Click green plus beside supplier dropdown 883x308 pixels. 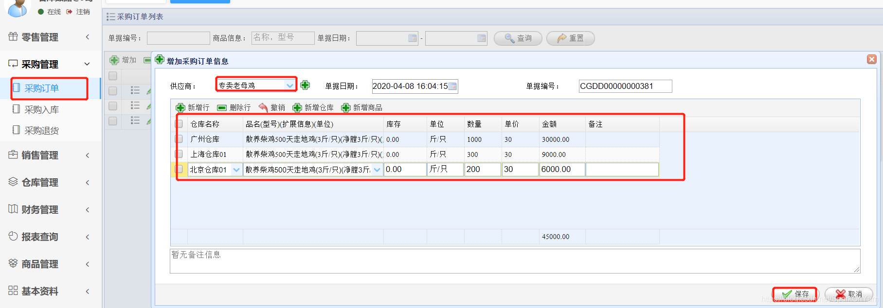305,85
